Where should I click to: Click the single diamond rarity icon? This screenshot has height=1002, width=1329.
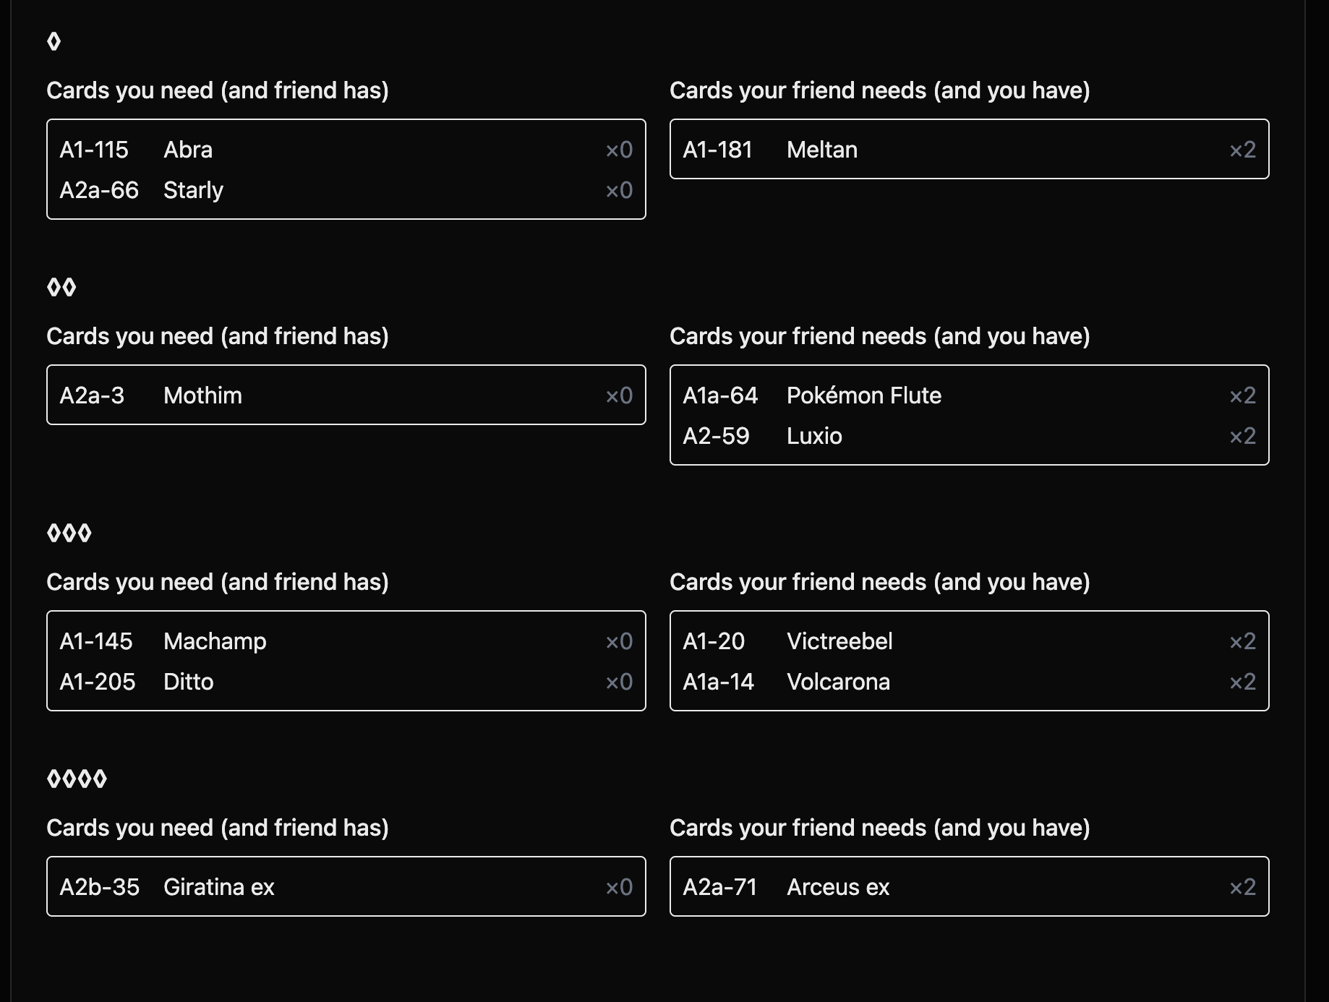[54, 41]
